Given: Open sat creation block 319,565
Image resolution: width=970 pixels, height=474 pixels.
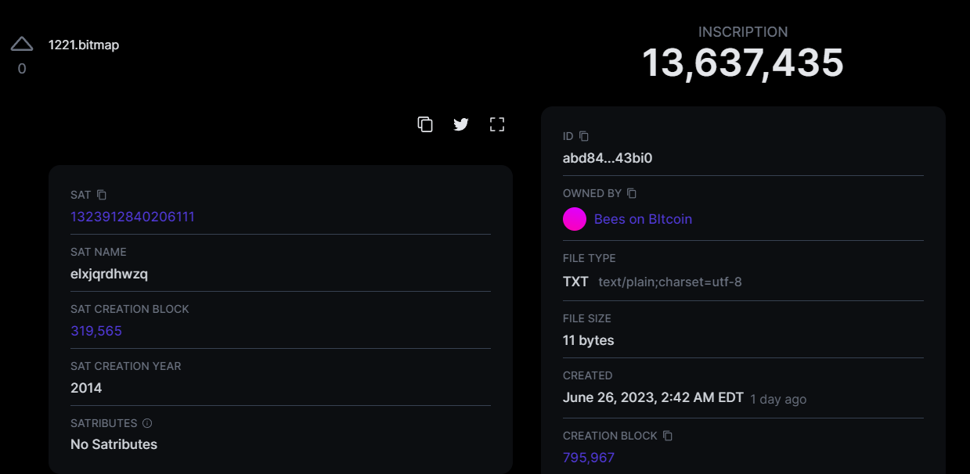Looking at the screenshot, I should tap(96, 331).
